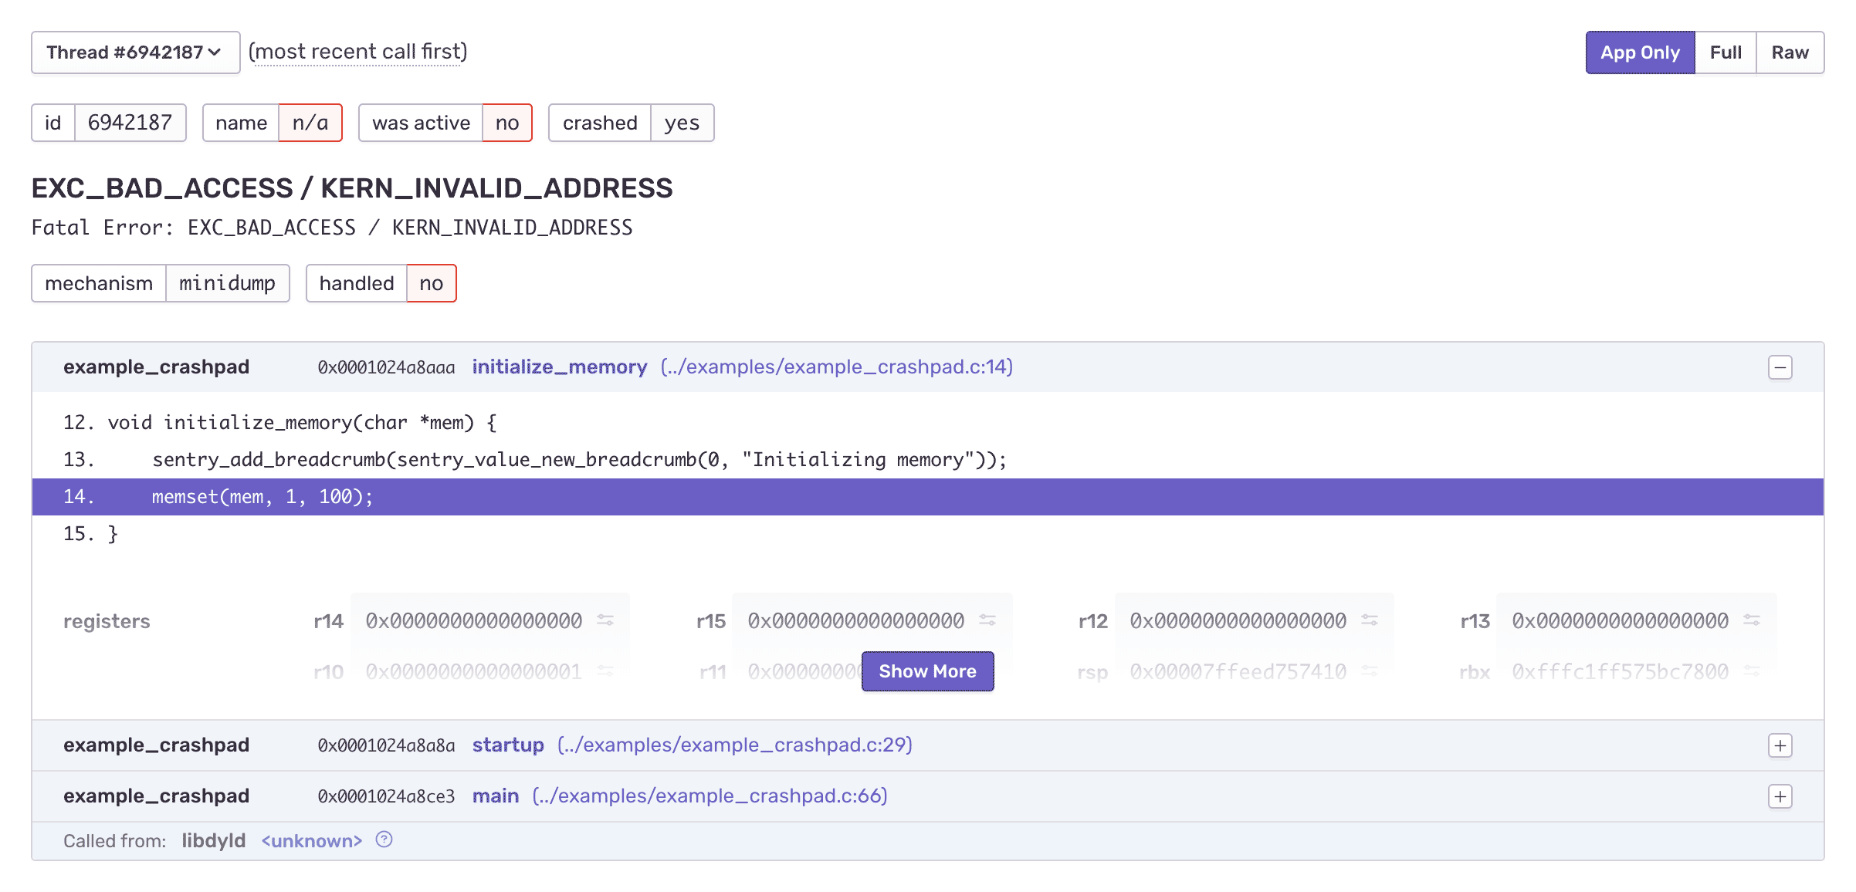Click the initialize_memory function name

point(560,367)
